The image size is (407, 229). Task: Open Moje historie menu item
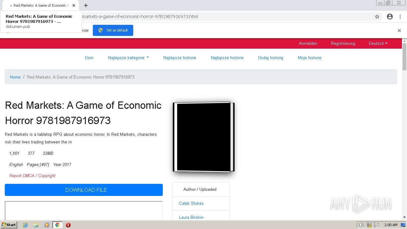point(309,58)
